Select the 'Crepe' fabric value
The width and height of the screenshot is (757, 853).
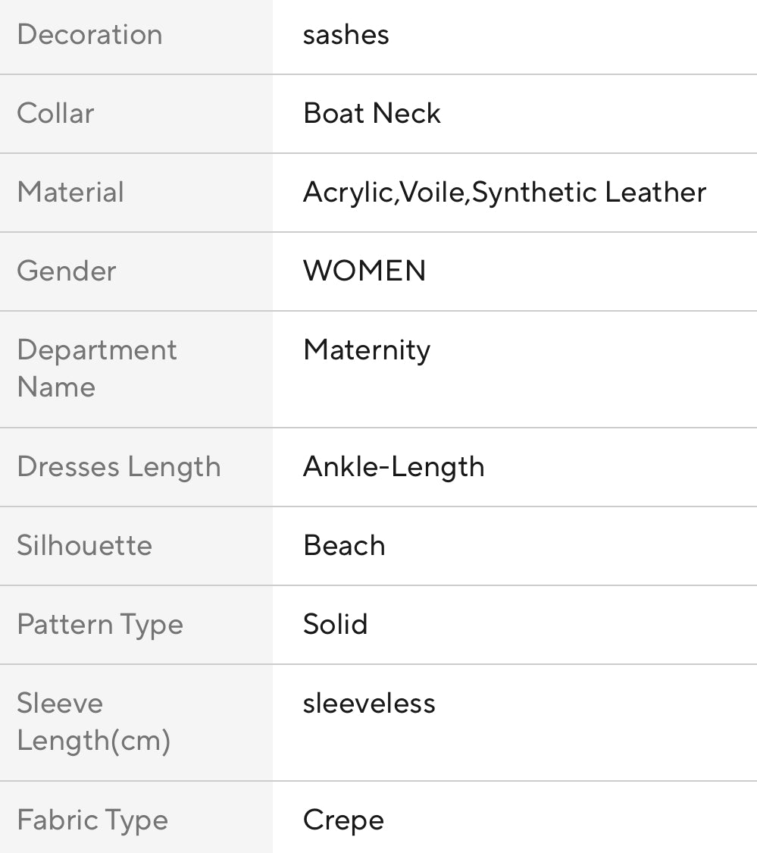(343, 820)
